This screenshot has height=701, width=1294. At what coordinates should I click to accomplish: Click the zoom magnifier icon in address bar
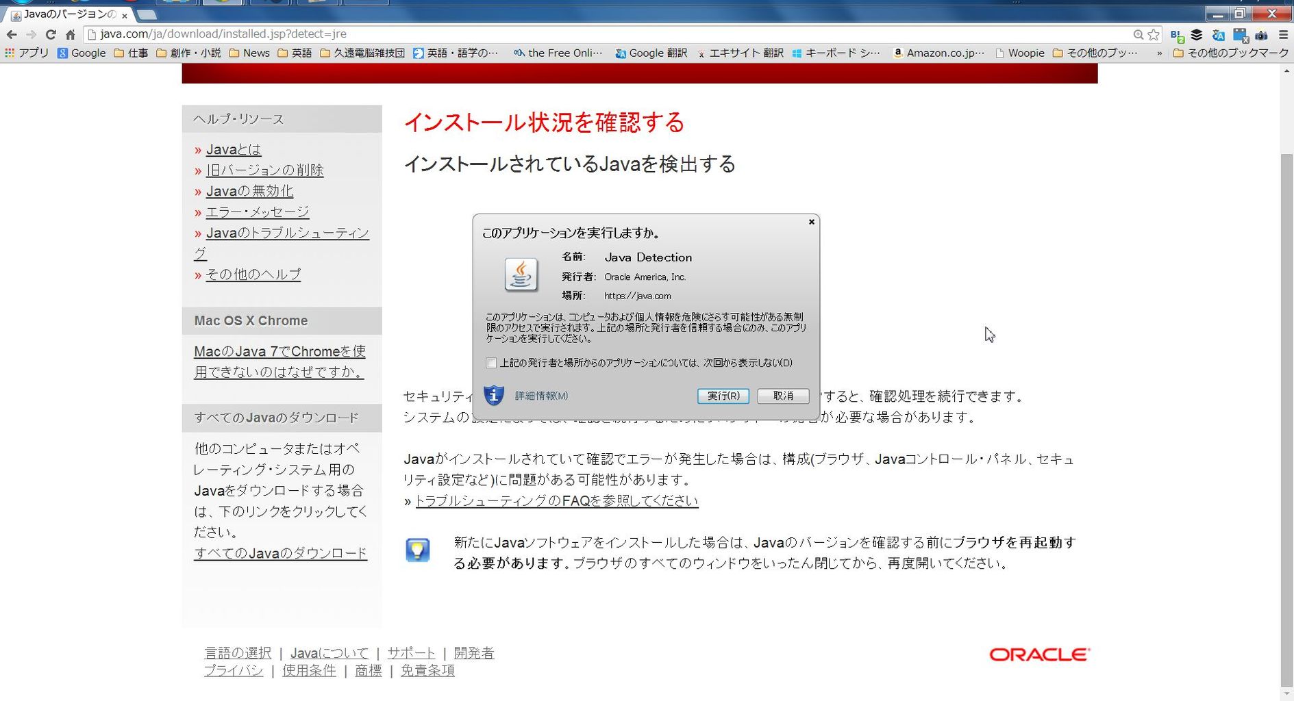1138,34
